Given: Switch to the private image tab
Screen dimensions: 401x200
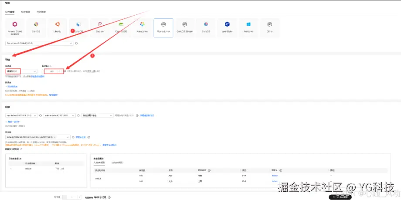Looking at the screenshot, I should [26, 12].
